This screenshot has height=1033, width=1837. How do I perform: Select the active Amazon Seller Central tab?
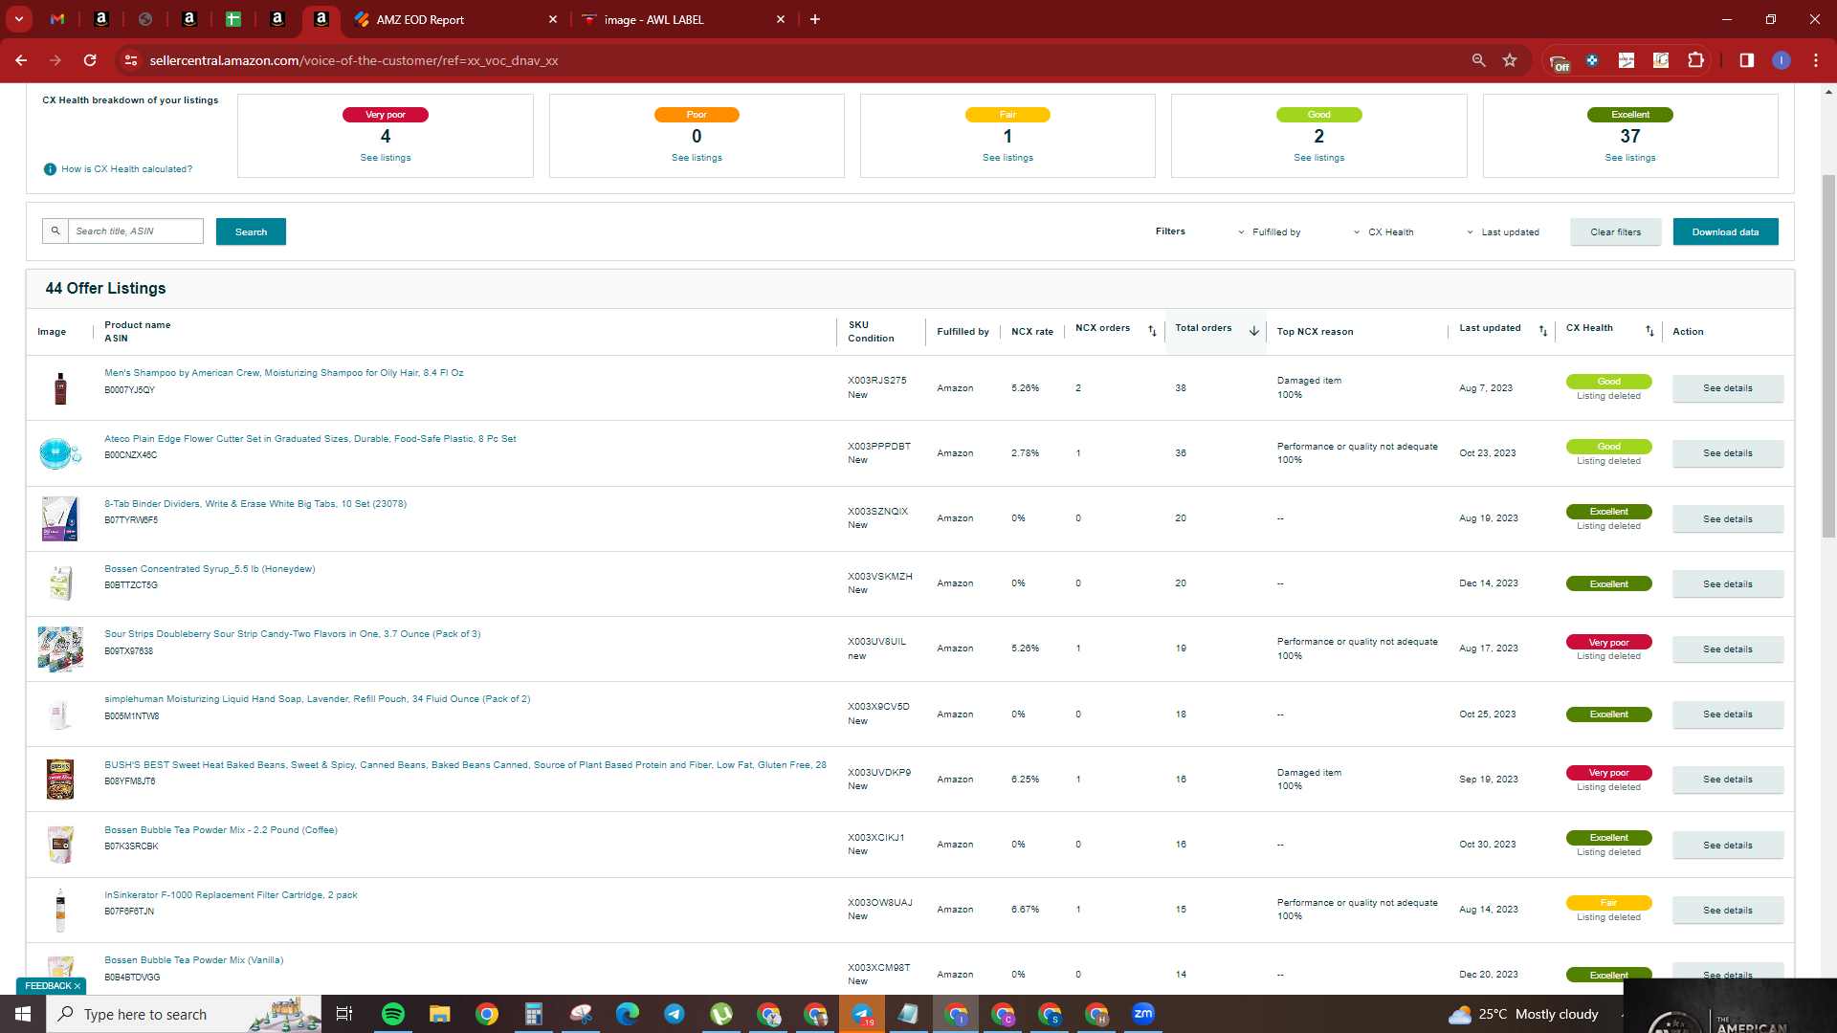321,19
